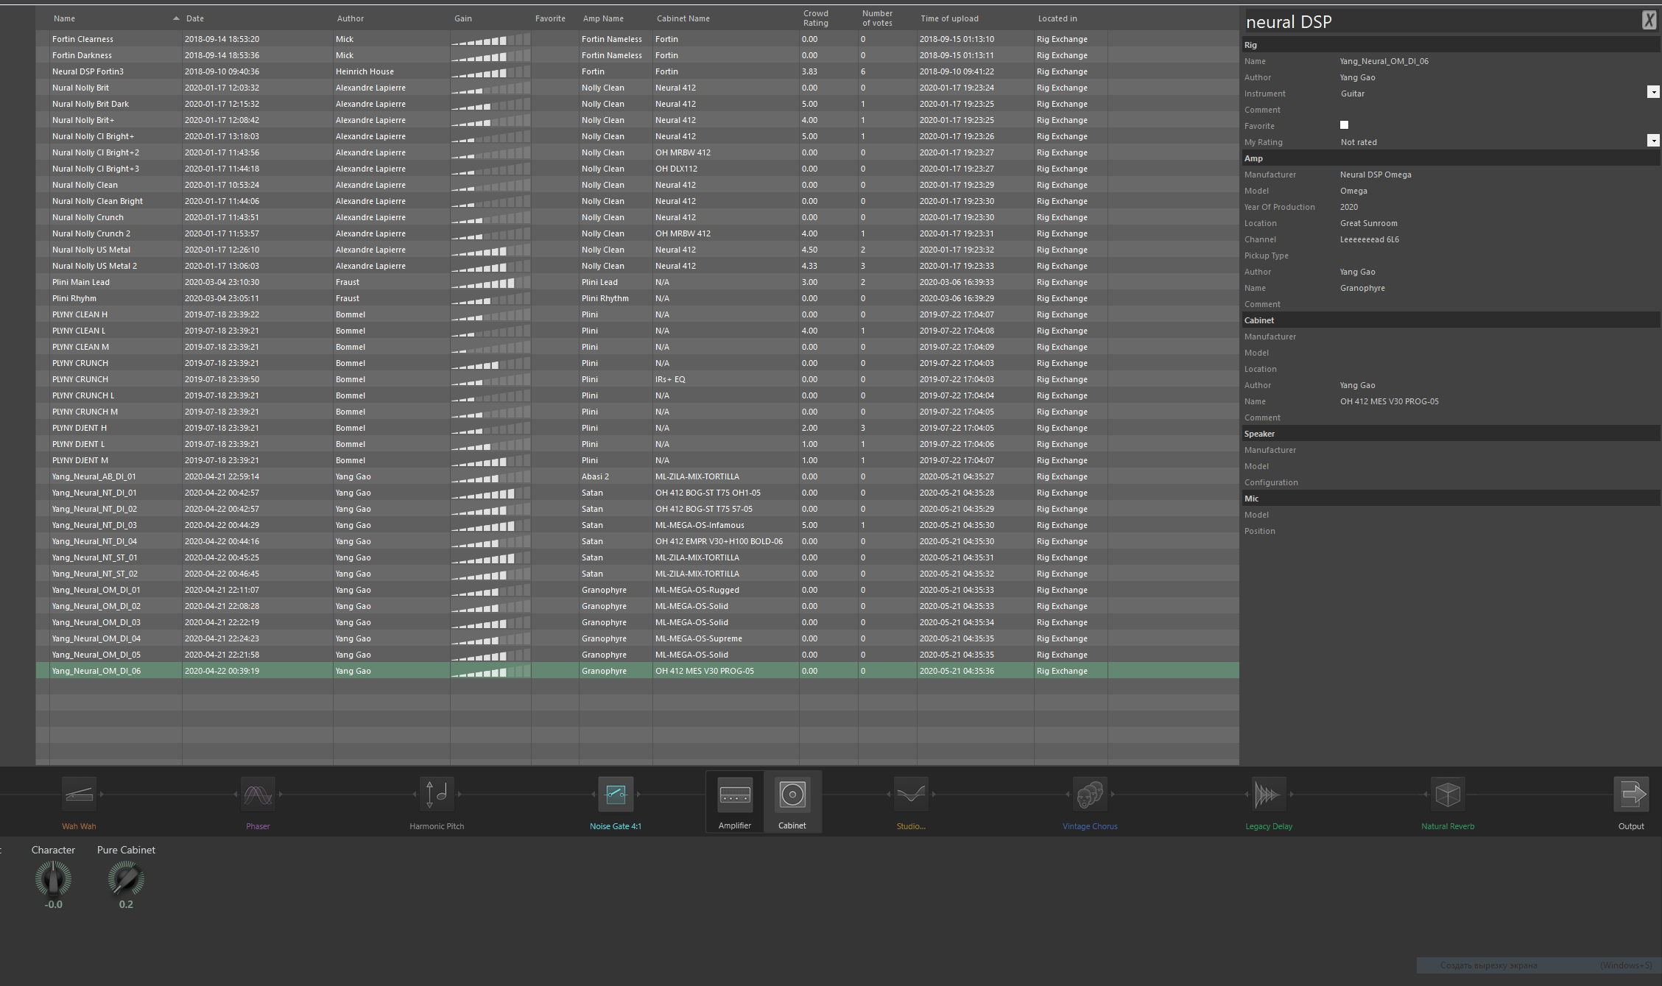Click the Time of upload column header

(x=949, y=18)
